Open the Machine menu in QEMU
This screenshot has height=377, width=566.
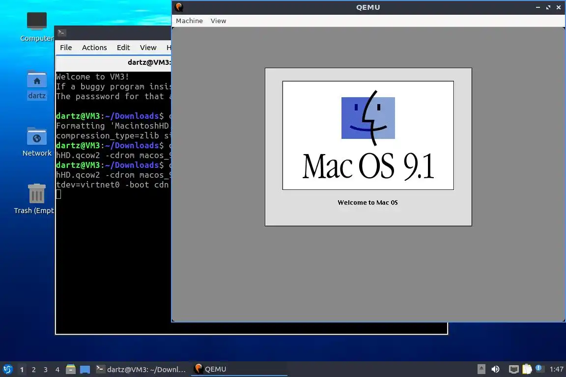click(189, 21)
